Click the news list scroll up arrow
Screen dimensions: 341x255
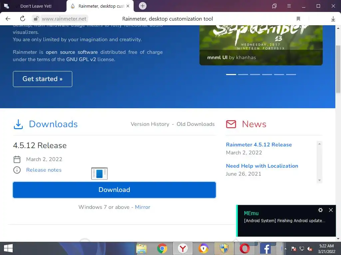[319, 143]
